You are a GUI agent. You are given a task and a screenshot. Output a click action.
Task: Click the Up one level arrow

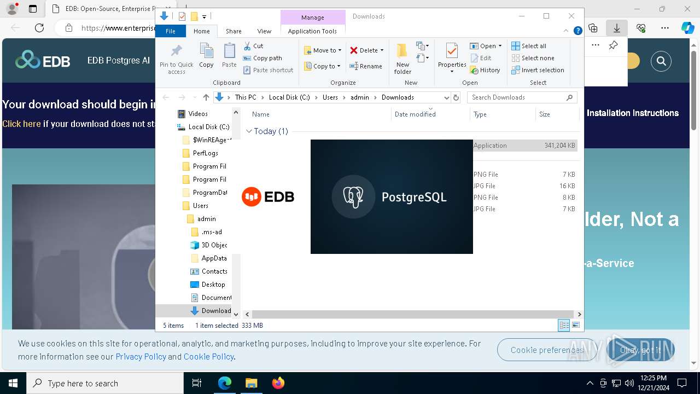pos(206,97)
